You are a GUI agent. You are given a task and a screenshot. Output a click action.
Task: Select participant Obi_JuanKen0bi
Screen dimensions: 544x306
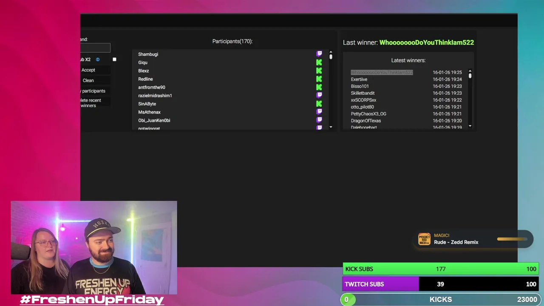tap(154, 120)
